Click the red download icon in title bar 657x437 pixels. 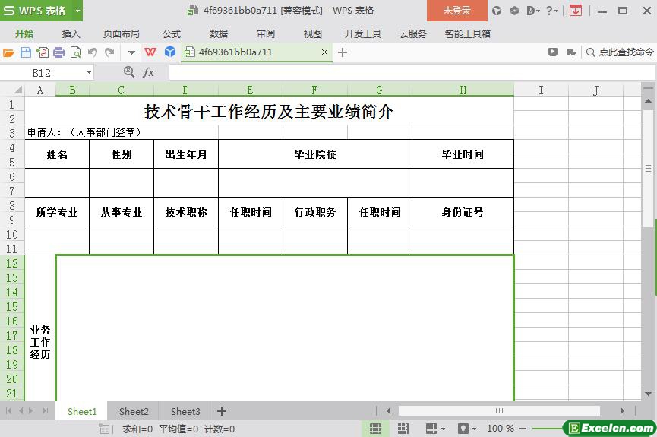pos(576,11)
